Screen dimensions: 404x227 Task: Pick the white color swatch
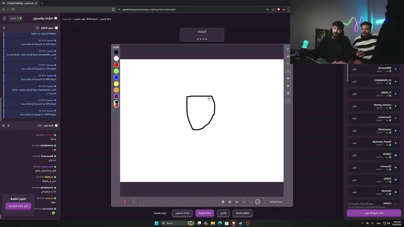(116, 58)
